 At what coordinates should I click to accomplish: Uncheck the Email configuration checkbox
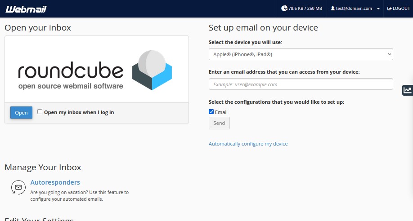tap(211, 112)
